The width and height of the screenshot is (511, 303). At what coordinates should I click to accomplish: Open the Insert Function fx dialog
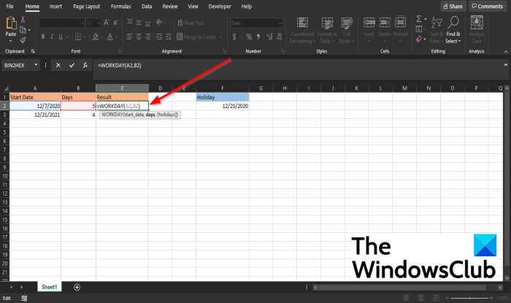click(85, 66)
